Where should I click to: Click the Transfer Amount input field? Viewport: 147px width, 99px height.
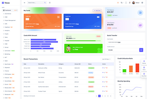pos(123,50)
